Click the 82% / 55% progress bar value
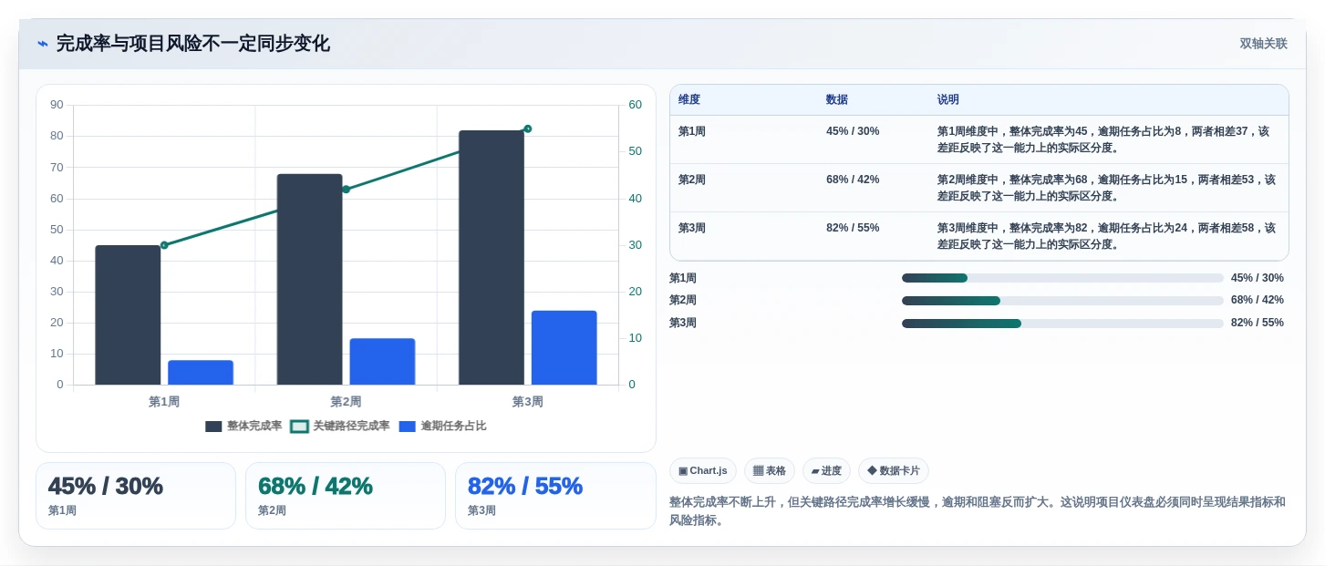 pos(1258,323)
